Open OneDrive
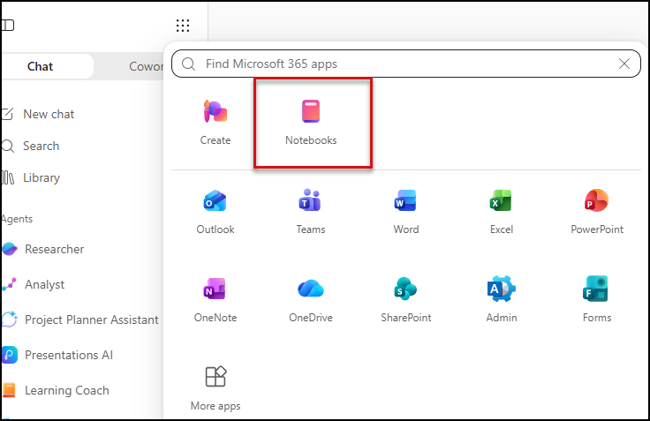 [x=311, y=300]
